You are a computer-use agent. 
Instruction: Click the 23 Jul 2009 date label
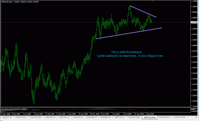click(128, 114)
